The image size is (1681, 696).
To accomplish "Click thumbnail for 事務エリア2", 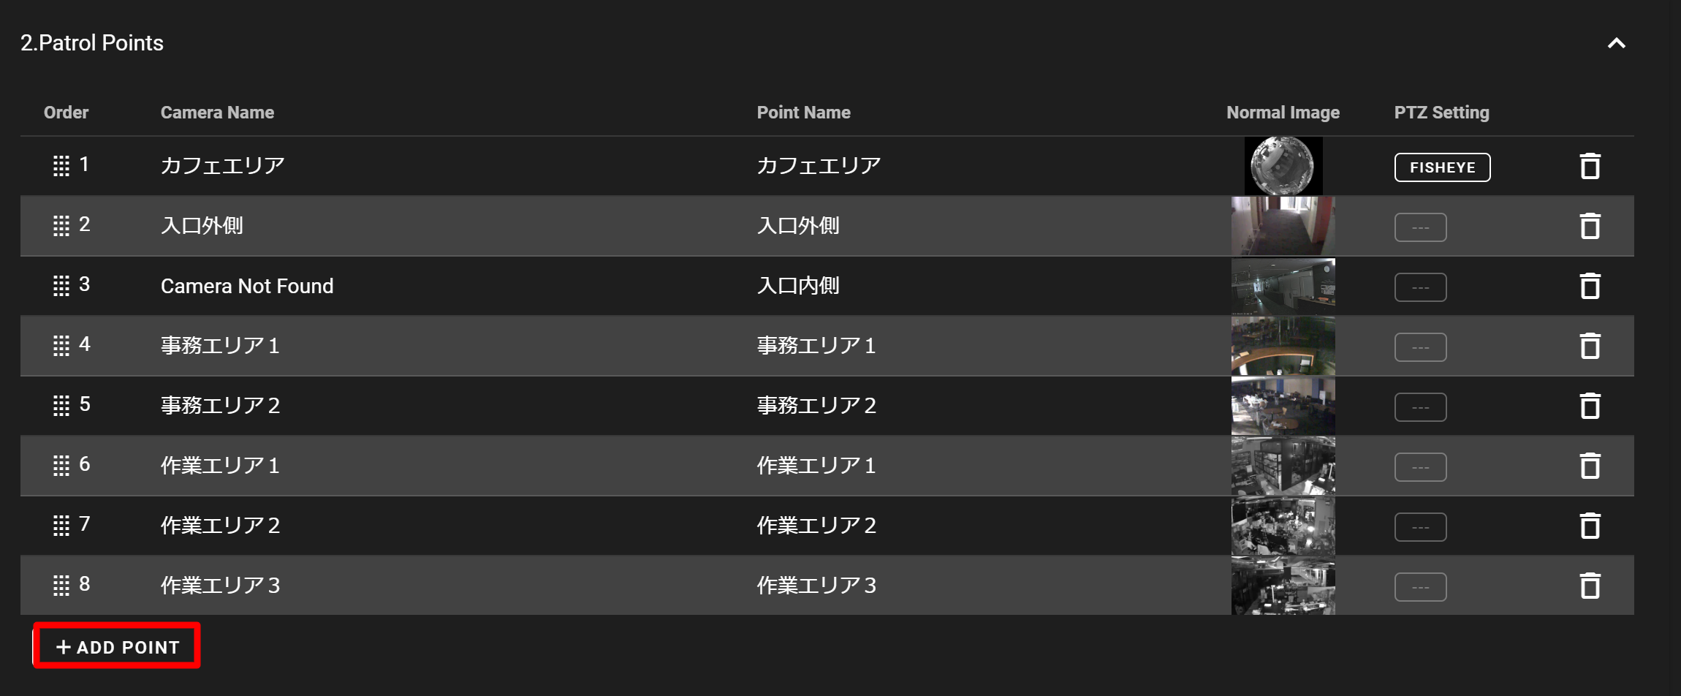I will click(1283, 406).
